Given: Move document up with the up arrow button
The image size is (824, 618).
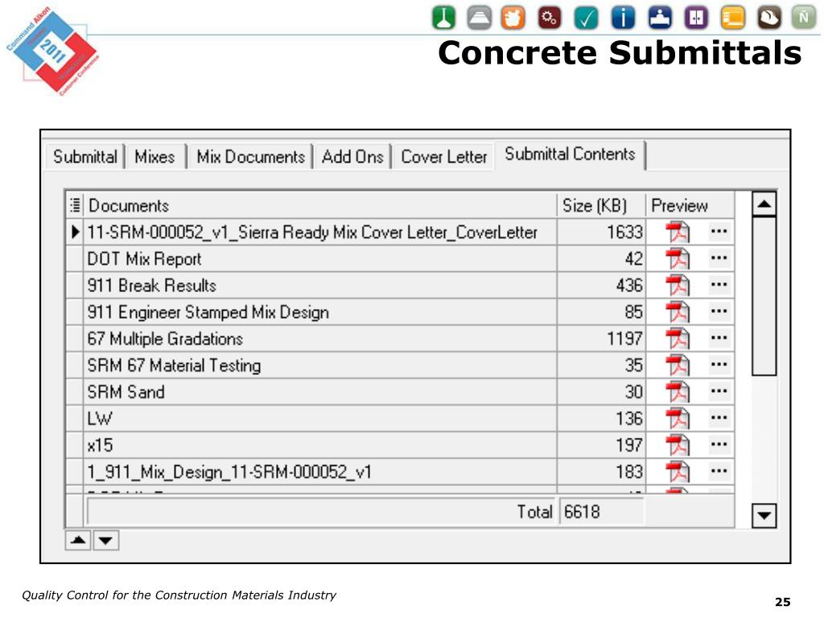Looking at the screenshot, I should (78, 540).
